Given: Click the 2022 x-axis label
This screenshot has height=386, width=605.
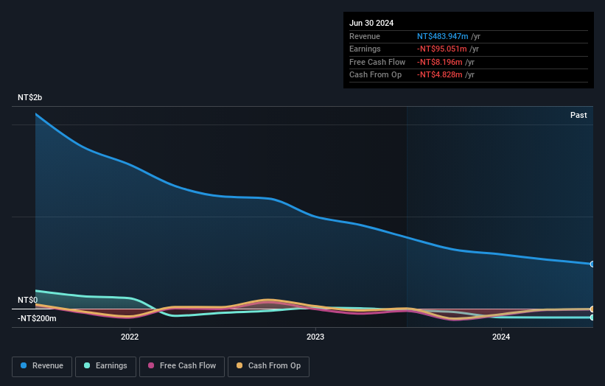Looking at the screenshot, I should coord(130,337).
